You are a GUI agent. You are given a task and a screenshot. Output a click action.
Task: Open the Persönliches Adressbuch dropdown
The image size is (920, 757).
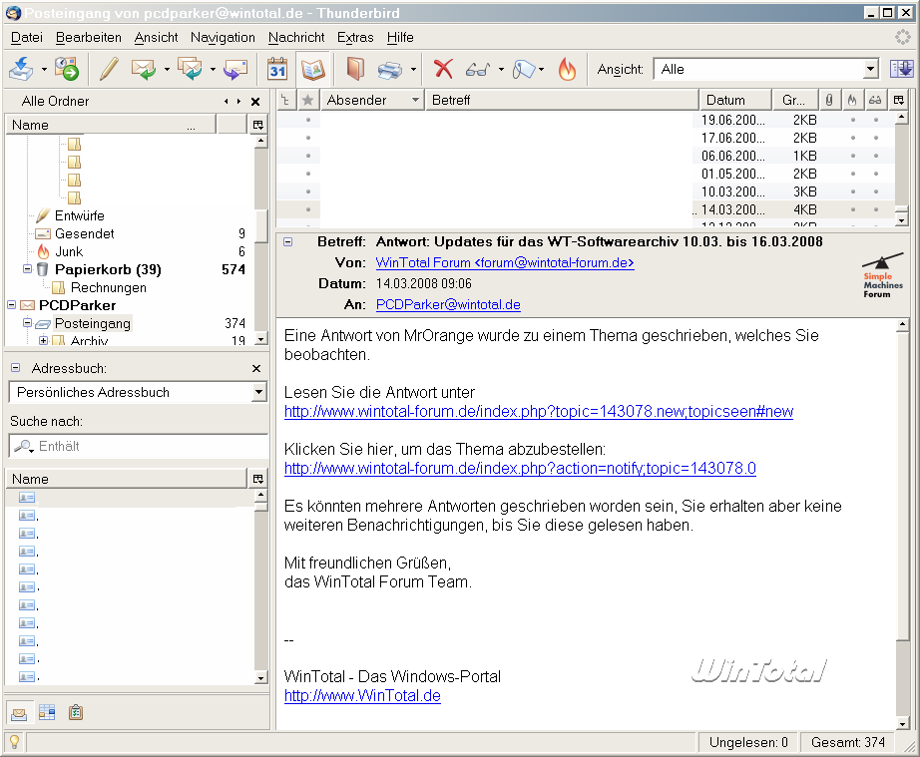tap(258, 392)
